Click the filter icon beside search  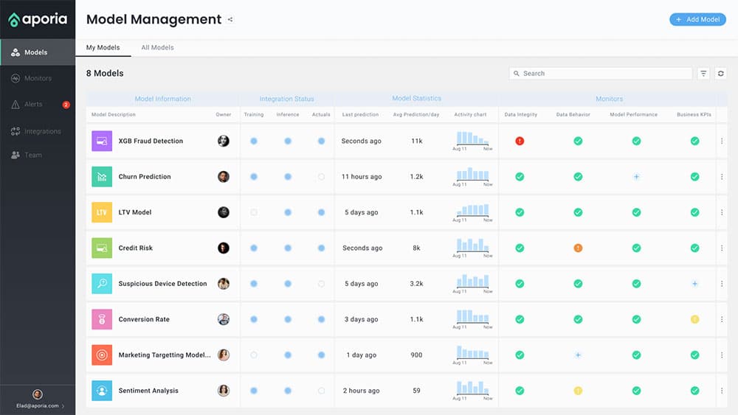click(703, 74)
